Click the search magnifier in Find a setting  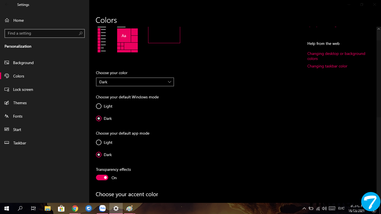pos(81,33)
